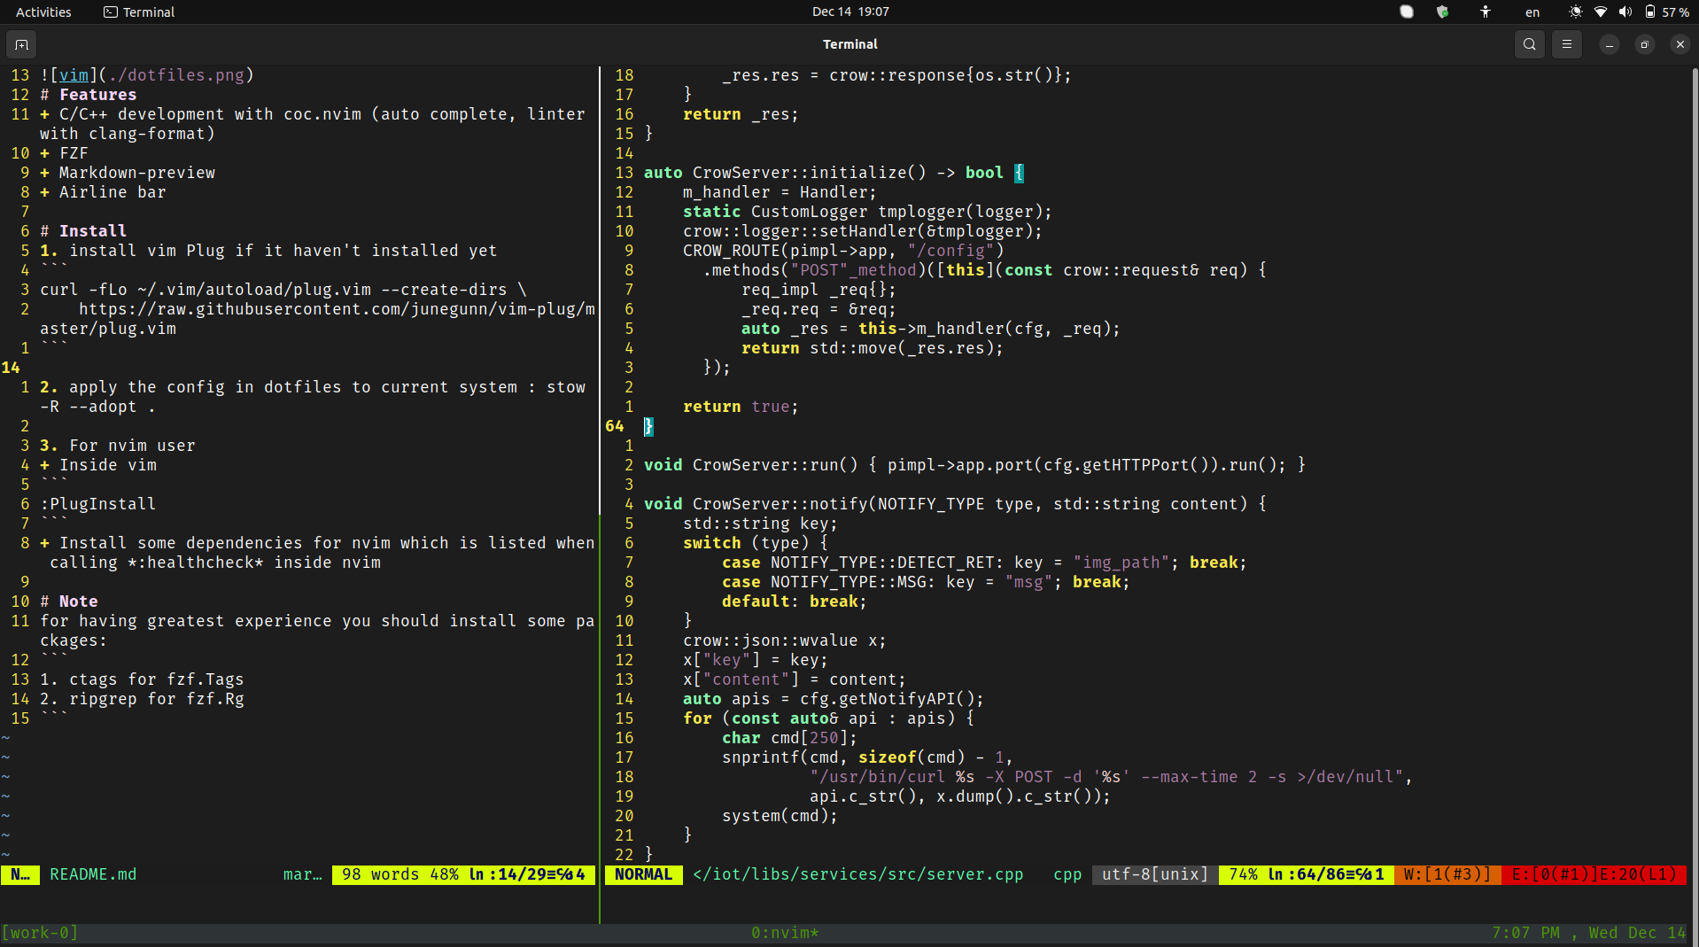The height and width of the screenshot is (947, 1699).
Task: Click the 'case NOTIFY_TYPE::DETECT_RET' line
Action: (984, 563)
